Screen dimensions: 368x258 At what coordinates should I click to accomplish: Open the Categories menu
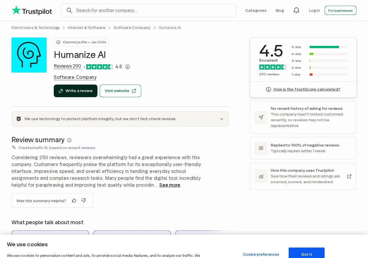tap(256, 10)
